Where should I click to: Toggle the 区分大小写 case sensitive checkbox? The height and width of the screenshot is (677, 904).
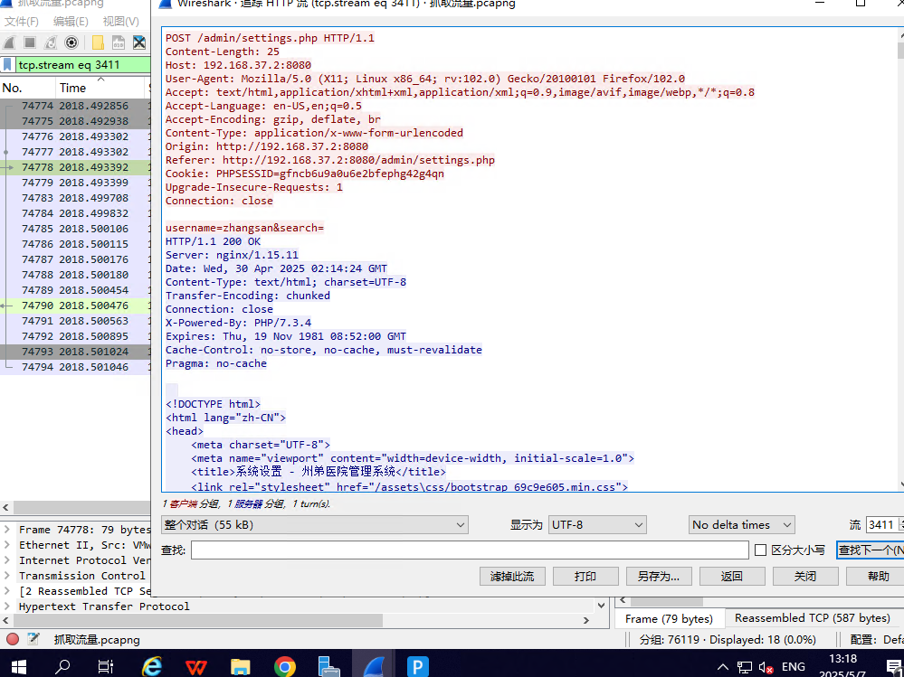coord(760,550)
